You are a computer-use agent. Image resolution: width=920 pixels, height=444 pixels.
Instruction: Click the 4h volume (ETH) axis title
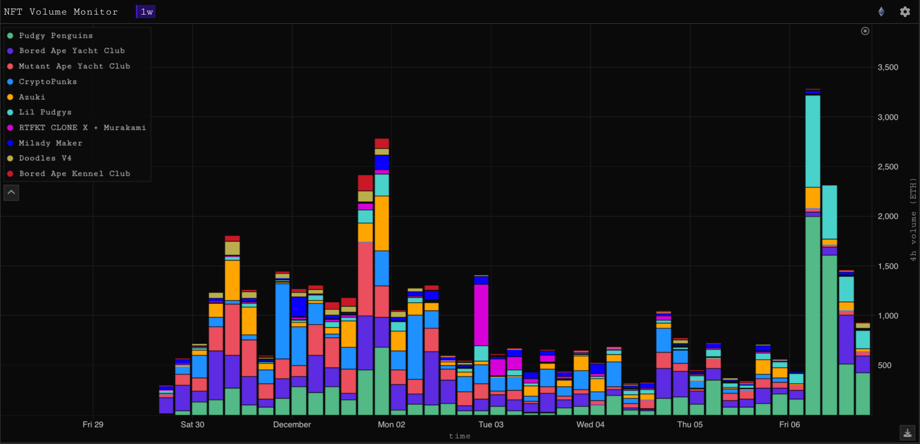(x=913, y=220)
